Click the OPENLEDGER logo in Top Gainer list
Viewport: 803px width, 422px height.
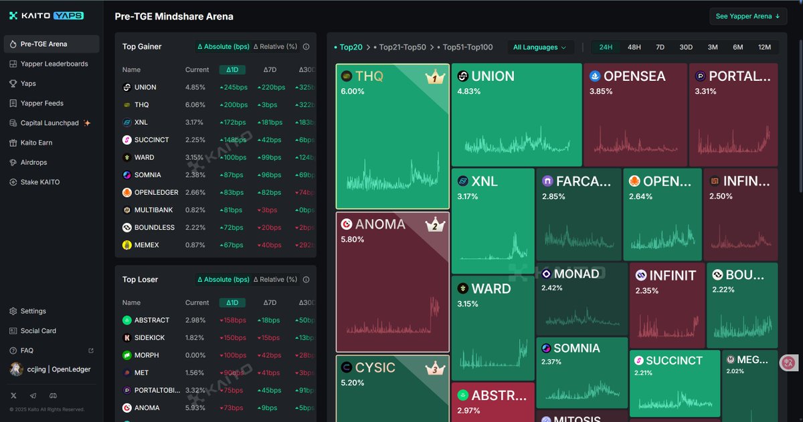pos(127,192)
